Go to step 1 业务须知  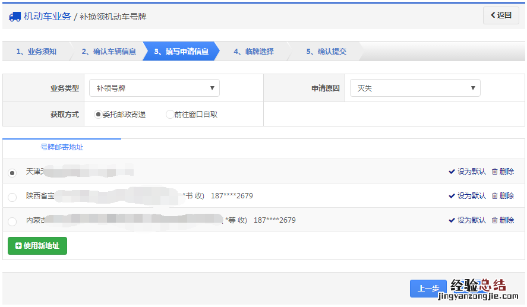click(36, 52)
